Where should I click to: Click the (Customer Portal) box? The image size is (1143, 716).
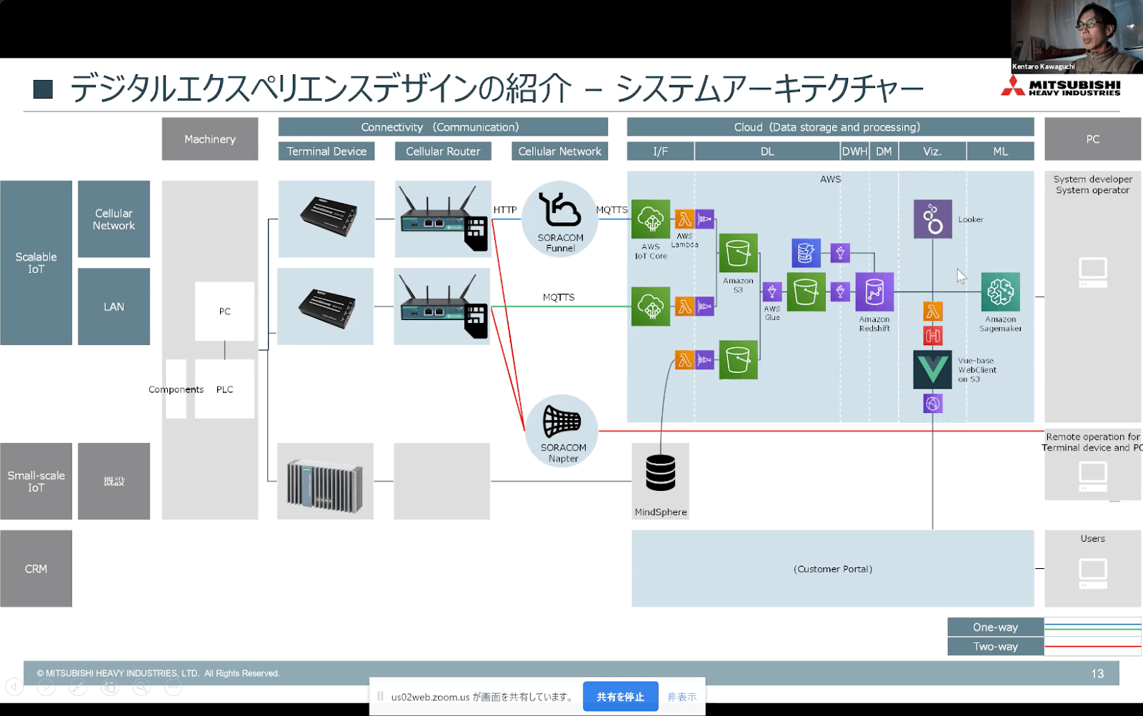[832, 569]
